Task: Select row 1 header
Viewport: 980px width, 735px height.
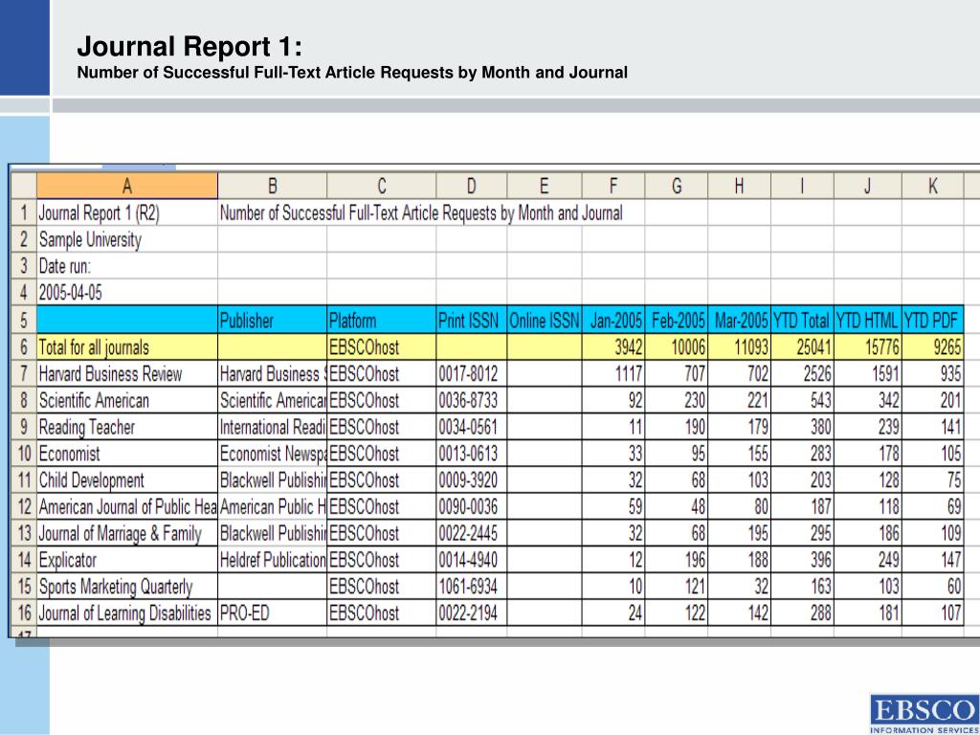Action: (24, 213)
